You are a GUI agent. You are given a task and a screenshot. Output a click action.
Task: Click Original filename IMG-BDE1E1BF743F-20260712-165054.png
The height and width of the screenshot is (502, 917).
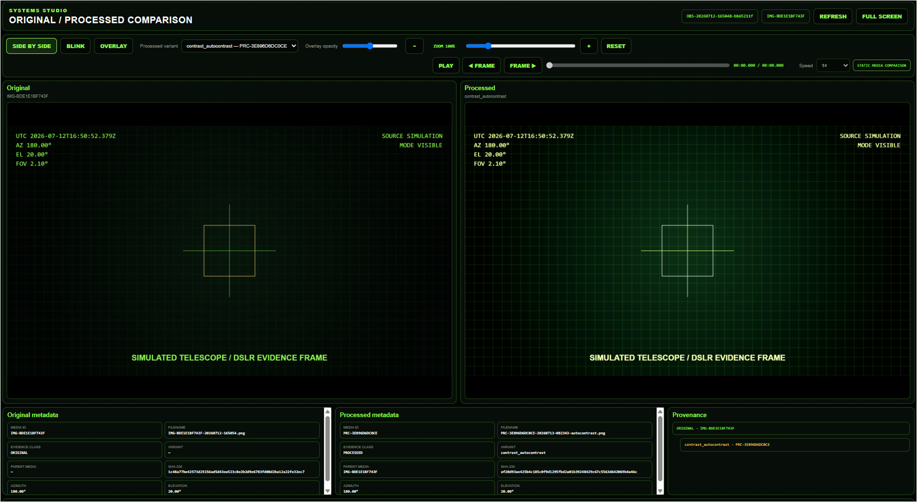206,433
